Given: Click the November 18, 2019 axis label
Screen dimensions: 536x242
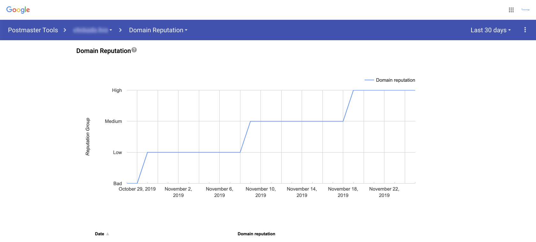Looking at the screenshot, I should (343, 192).
